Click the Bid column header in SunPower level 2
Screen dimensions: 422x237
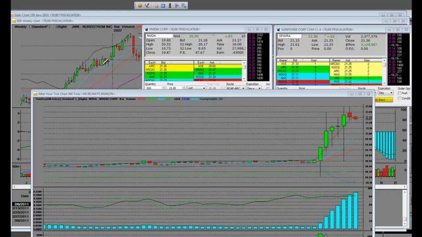[295, 61]
